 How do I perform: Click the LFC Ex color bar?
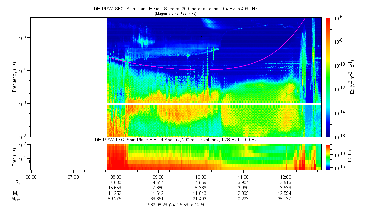(x=328, y=157)
